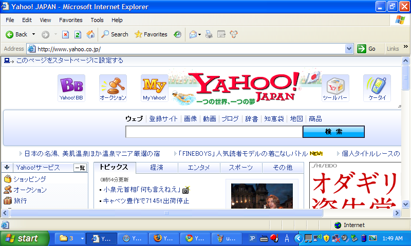The height and width of the screenshot is (246, 411).
Task: Switch to the Firefox taskbar window
Action: coord(164,238)
